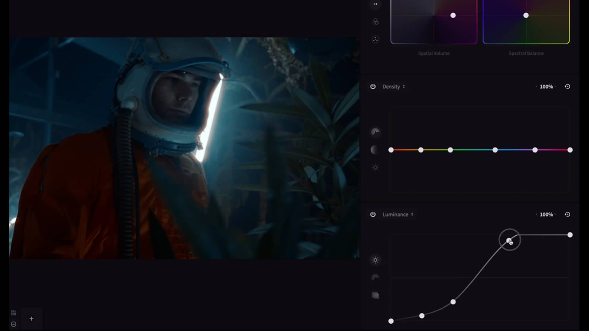
Task: Select the arc falloff icon in the Density panel
Action: (x=375, y=132)
